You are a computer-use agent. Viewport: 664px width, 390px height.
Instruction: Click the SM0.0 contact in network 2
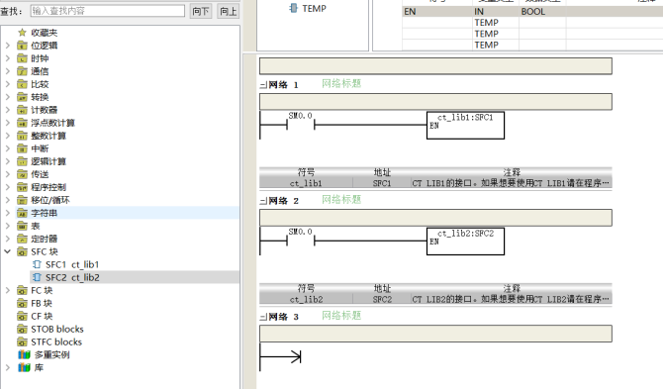pos(301,241)
